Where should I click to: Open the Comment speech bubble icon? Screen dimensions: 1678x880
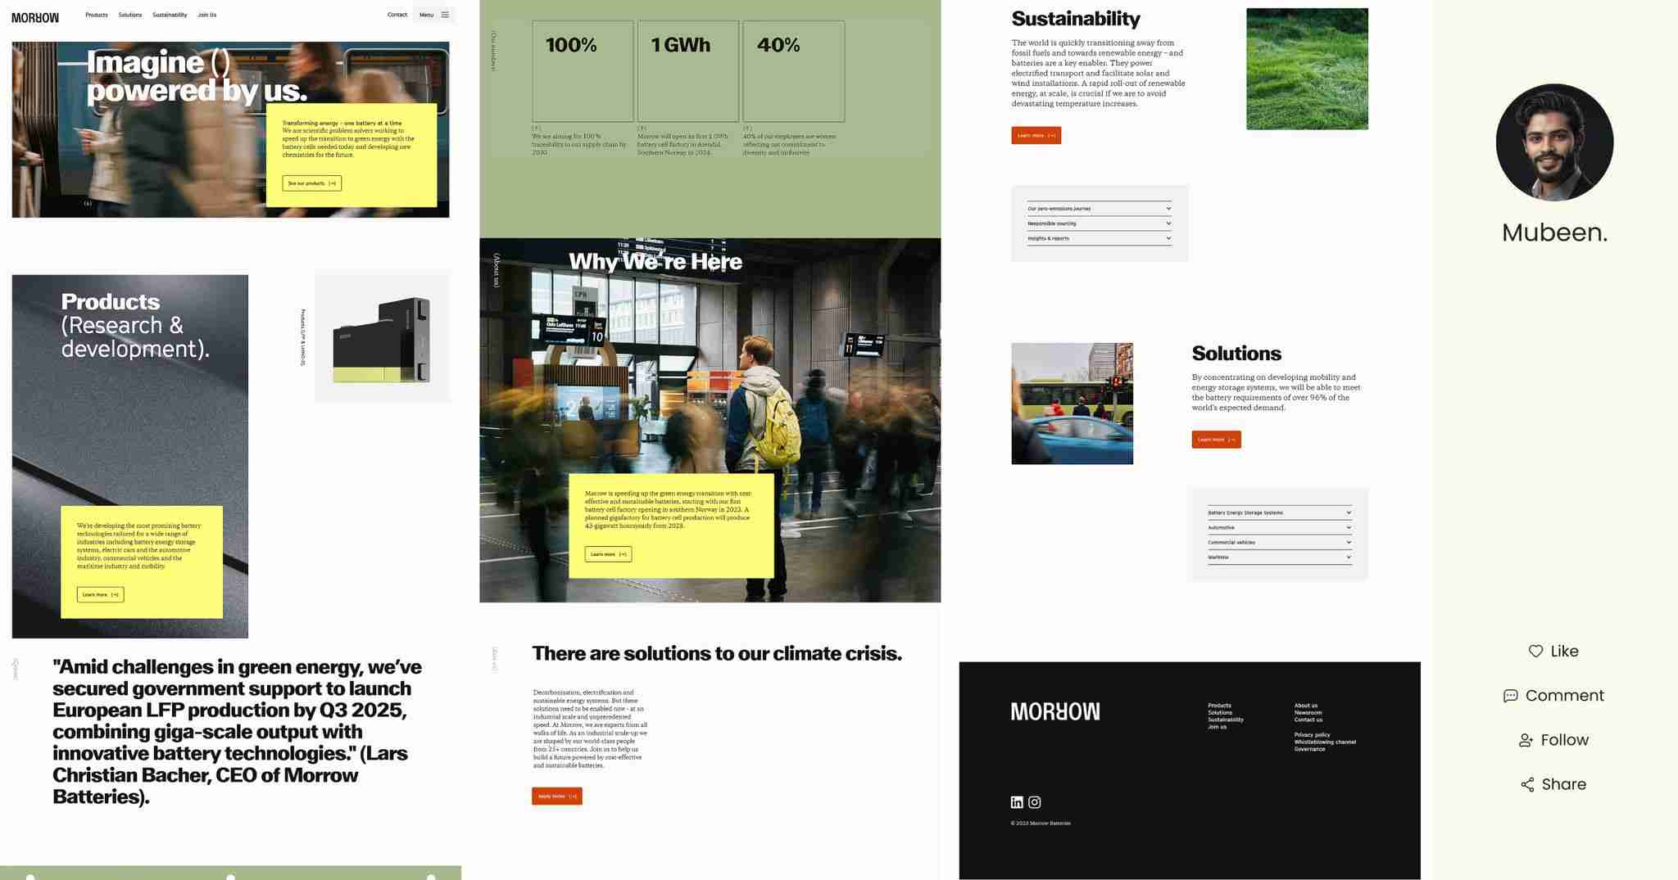pyautogui.click(x=1510, y=696)
